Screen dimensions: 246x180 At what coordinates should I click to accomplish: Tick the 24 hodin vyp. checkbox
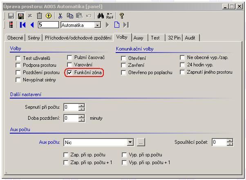[x=183, y=65]
